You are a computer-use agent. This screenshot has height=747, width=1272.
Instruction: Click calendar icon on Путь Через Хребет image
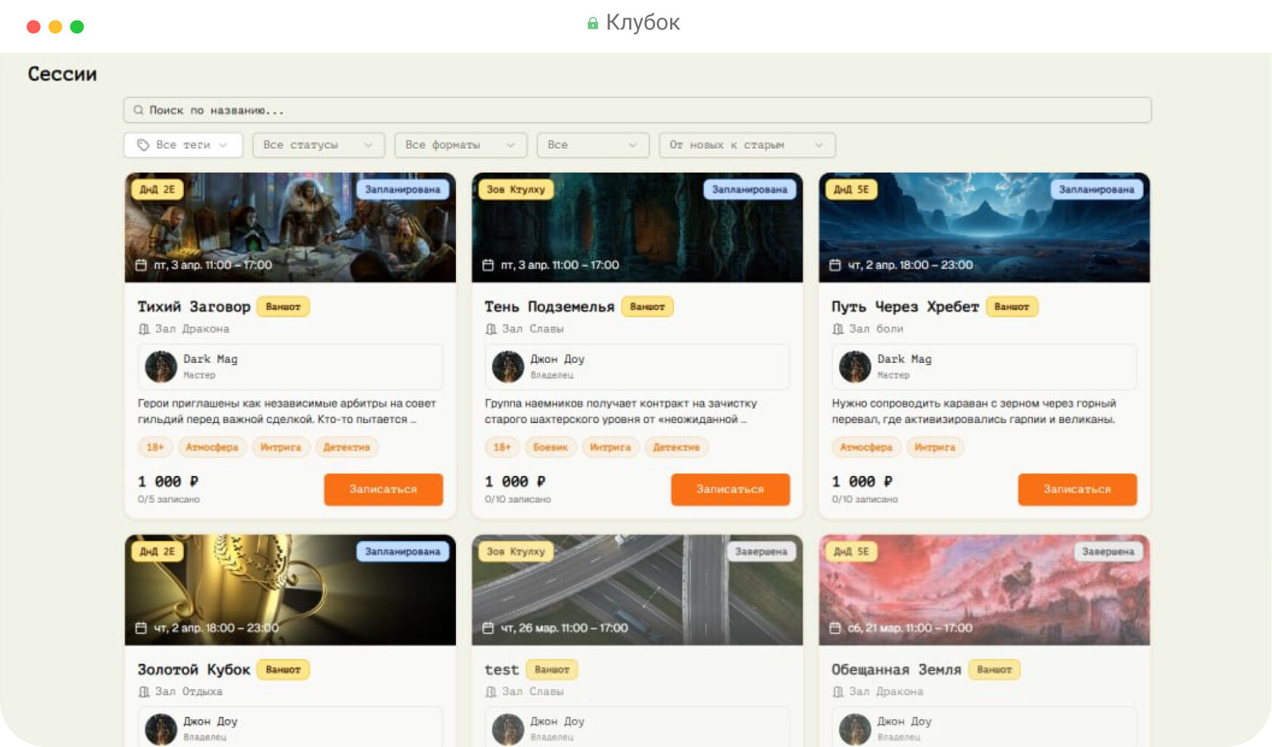(835, 265)
